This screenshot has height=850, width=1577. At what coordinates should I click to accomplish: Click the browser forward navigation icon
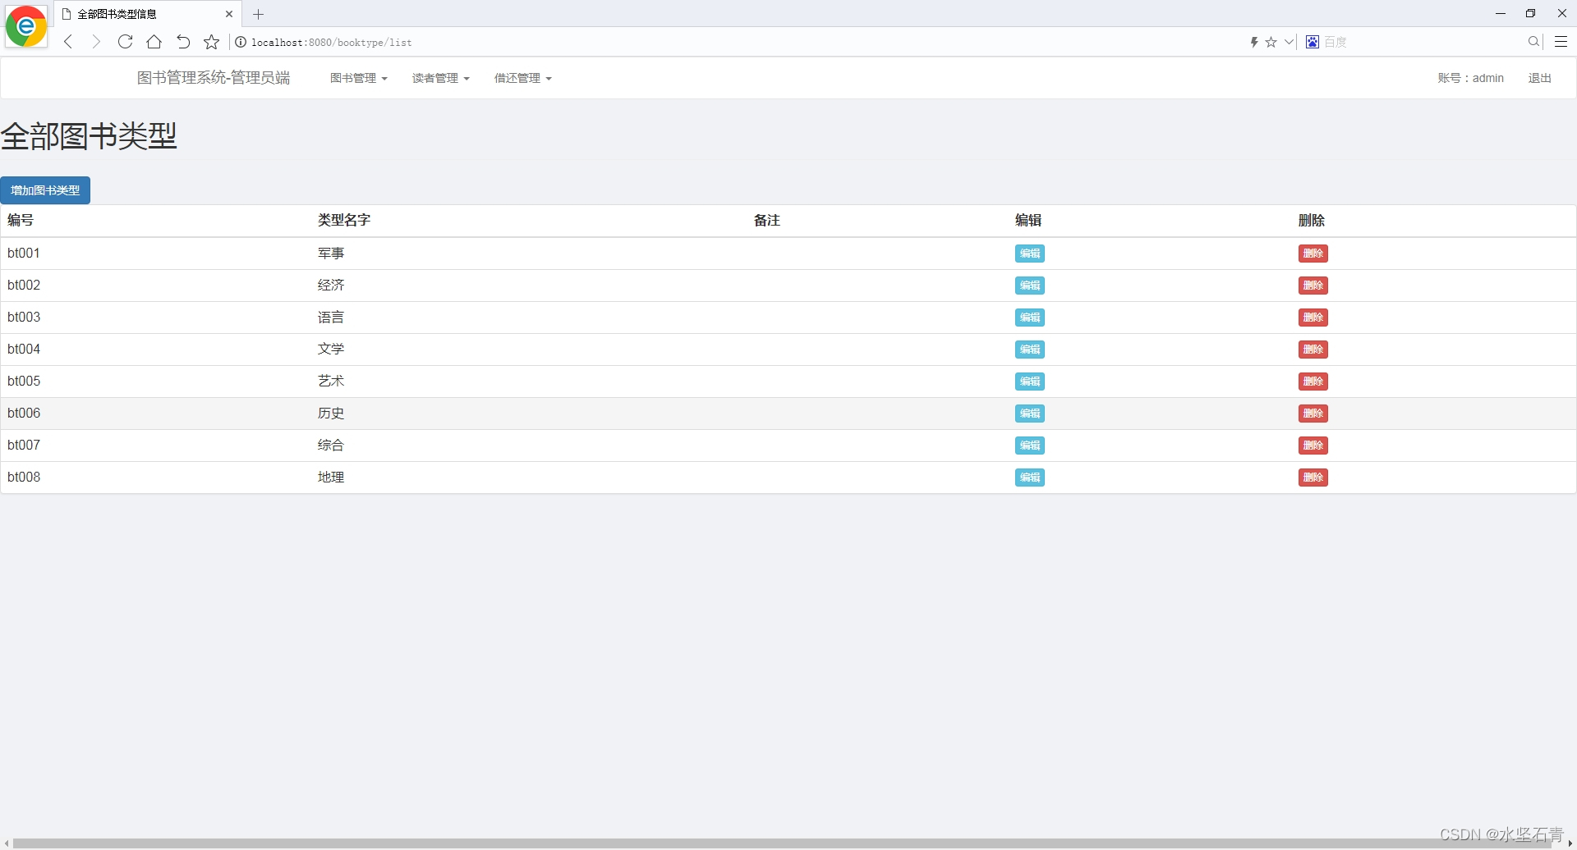click(96, 42)
